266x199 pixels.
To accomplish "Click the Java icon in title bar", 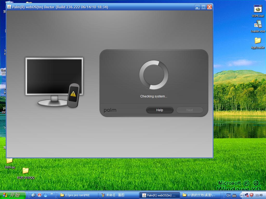I will pyautogui.click(x=9, y=7).
